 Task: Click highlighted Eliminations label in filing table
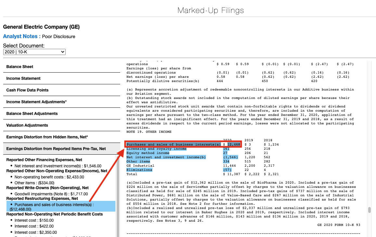tap(139, 170)
